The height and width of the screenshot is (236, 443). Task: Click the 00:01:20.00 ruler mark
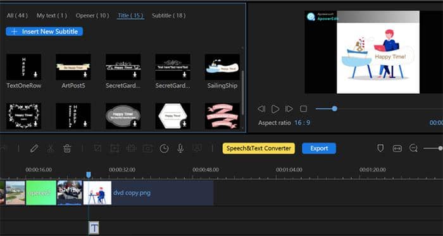[372, 170]
